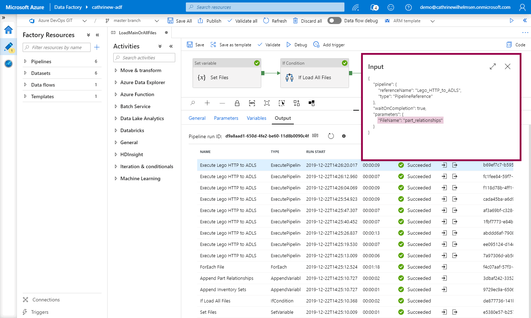Open the Monitor icon in left sidebar
The image size is (531, 318).
(8, 64)
